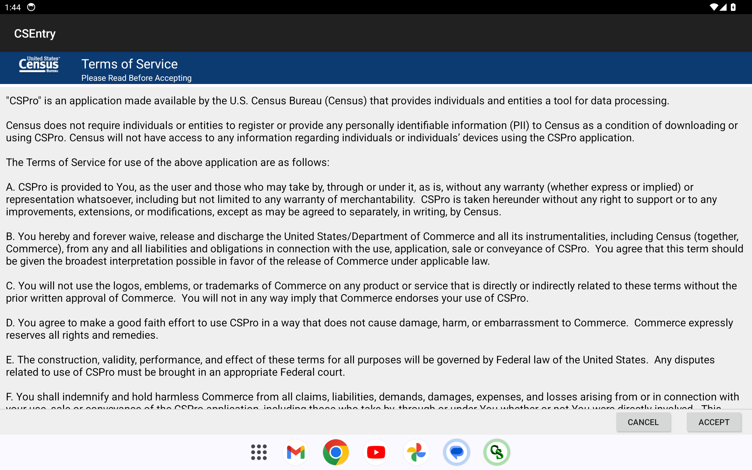Tap the cellular signal icon
Viewport: 752px width, 470px height.
pos(724,7)
